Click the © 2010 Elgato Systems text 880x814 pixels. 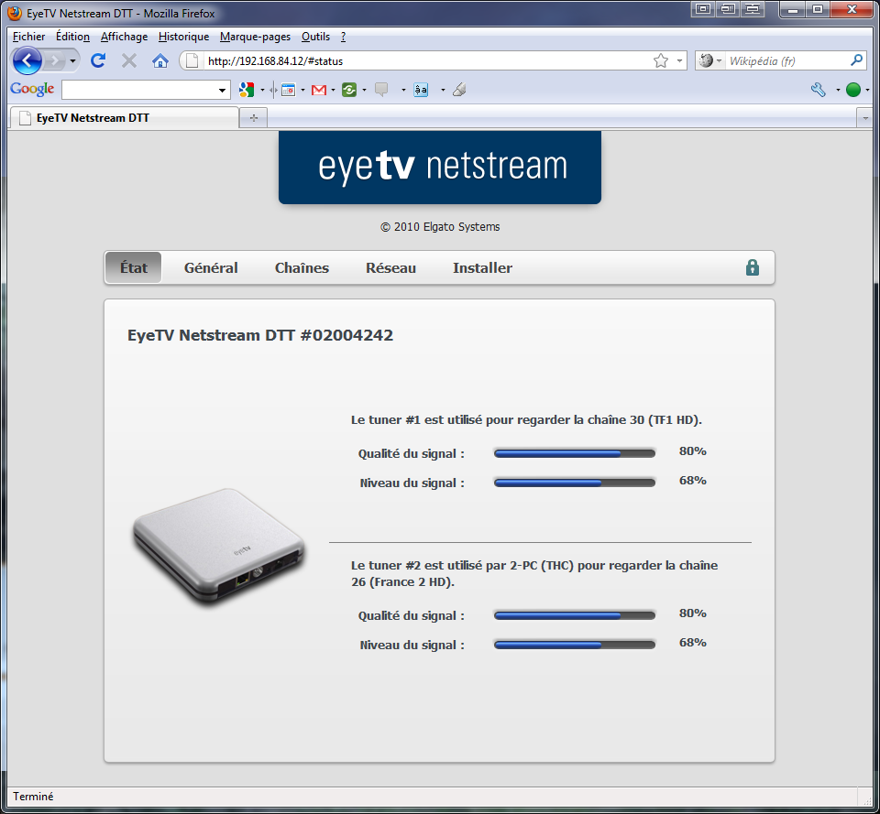pos(440,227)
